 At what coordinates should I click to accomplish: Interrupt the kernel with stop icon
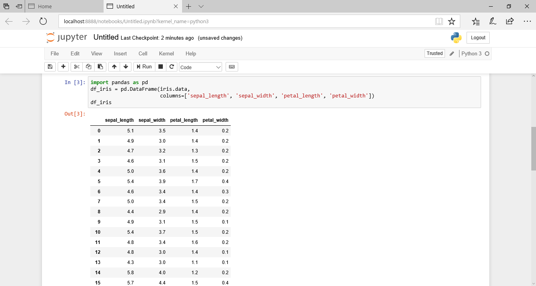pos(160,67)
